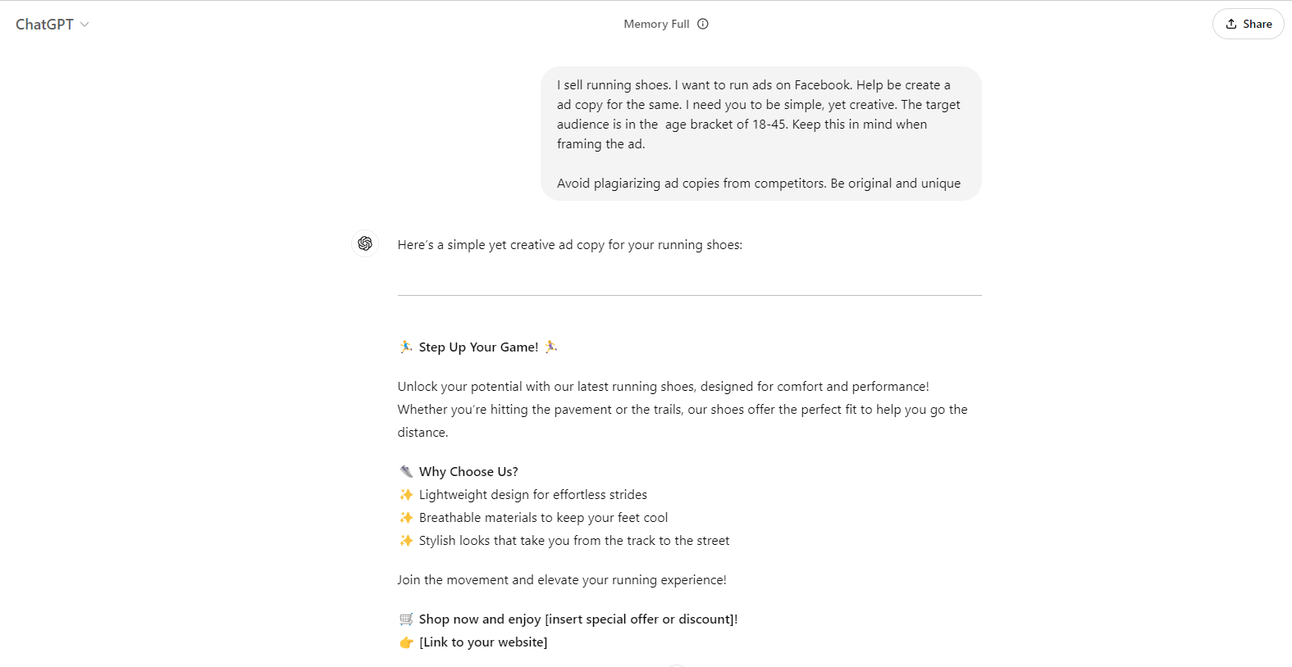1292x667 pixels.
Task: Click the sparkle icon before Breathable materials
Action: pos(406,517)
